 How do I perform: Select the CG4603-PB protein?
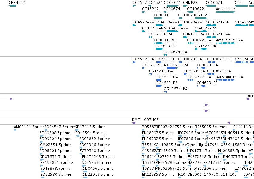159,86
